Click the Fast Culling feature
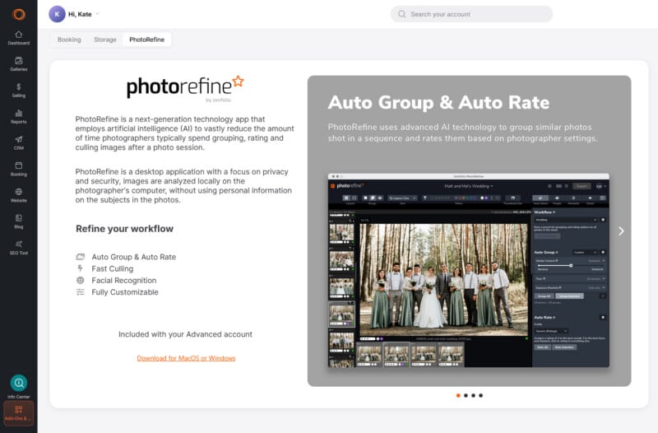658x433 pixels. tap(113, 268)
